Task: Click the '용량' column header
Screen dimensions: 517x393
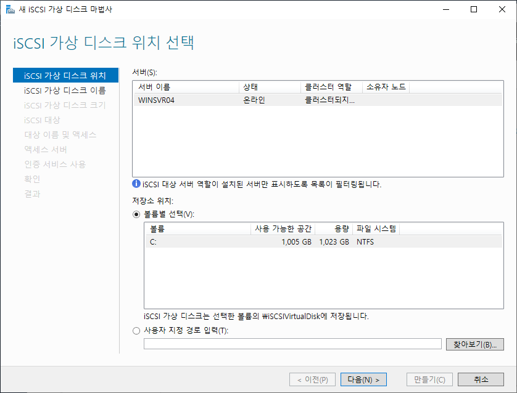Action: pyautogui.click(x=334, y=229)
